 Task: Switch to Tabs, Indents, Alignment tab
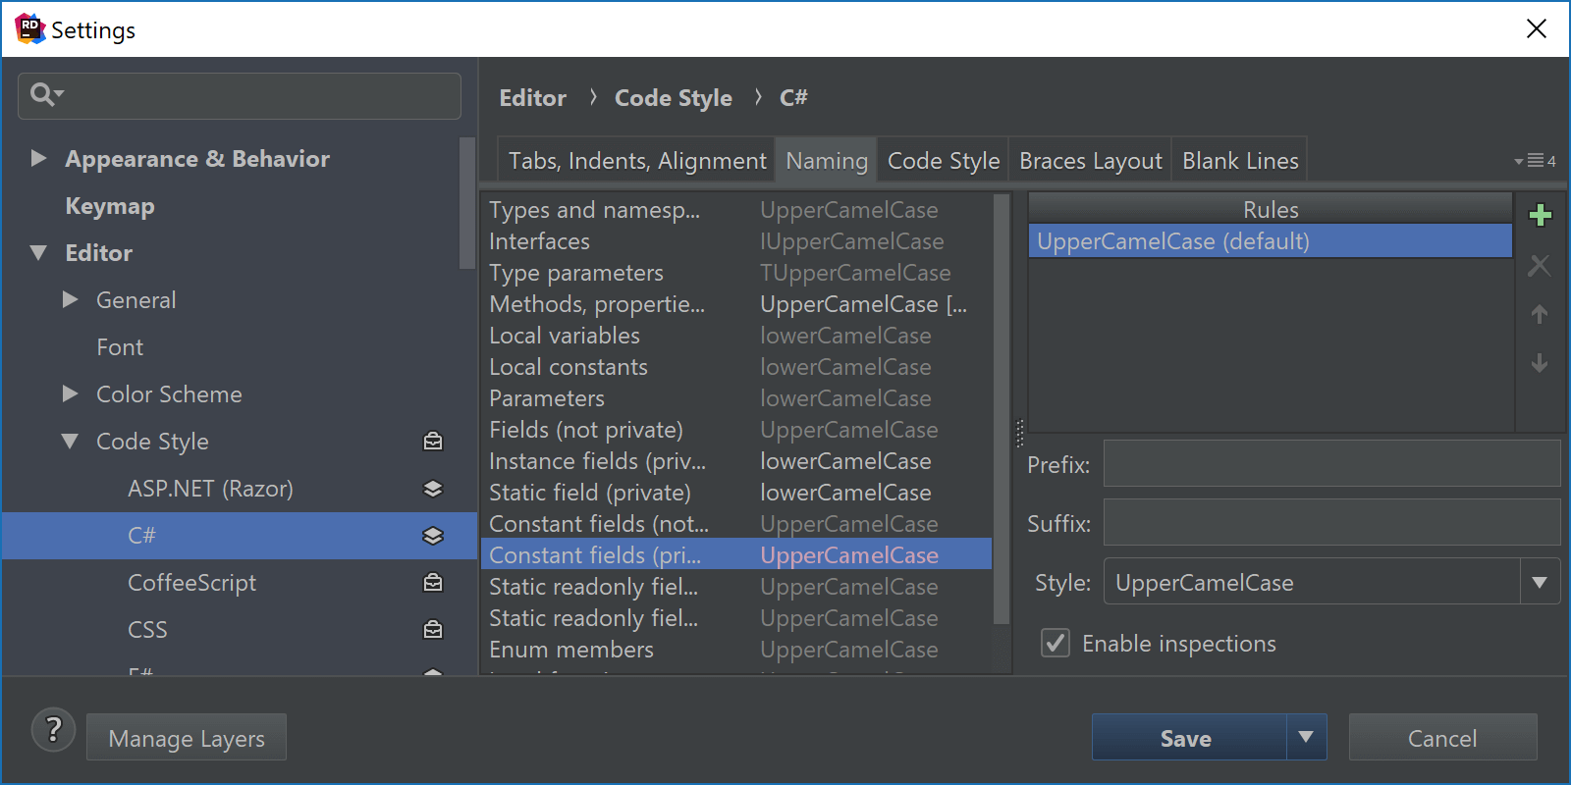click(x=637, y=161)
